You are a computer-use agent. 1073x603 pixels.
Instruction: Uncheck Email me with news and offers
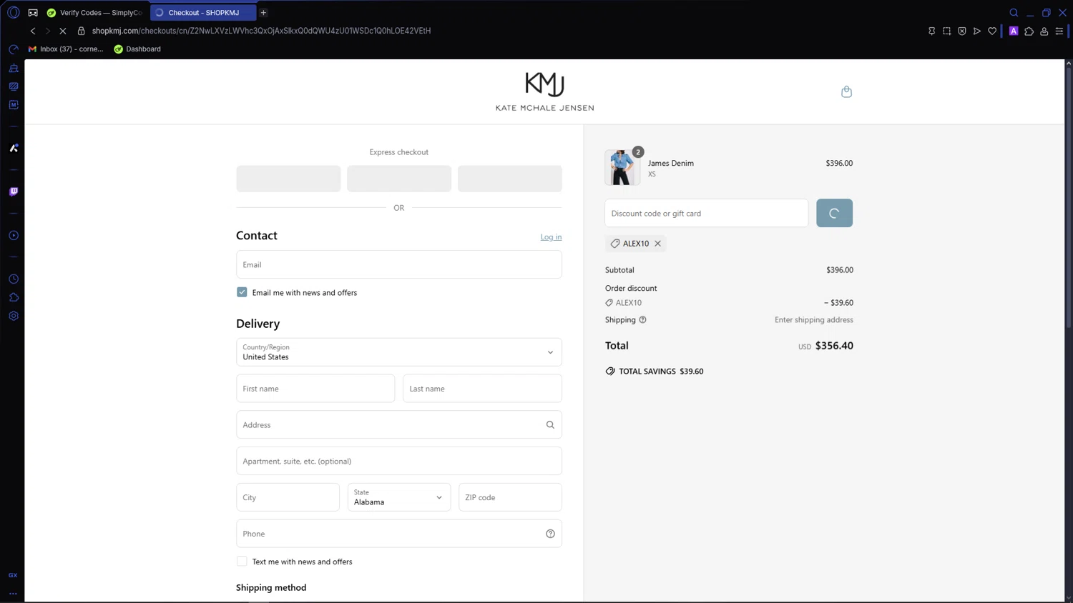tap(242, 292)
